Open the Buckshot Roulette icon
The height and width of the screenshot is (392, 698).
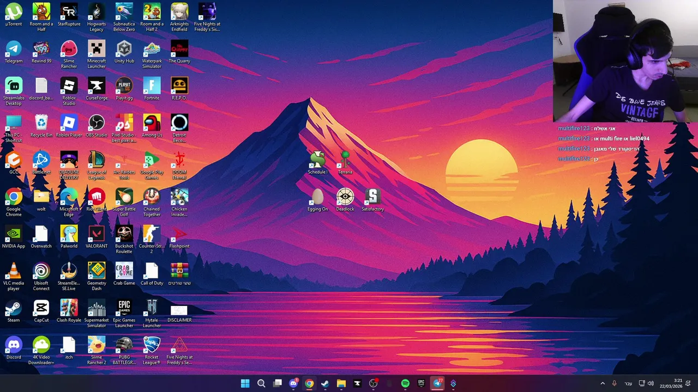[124, 240]
